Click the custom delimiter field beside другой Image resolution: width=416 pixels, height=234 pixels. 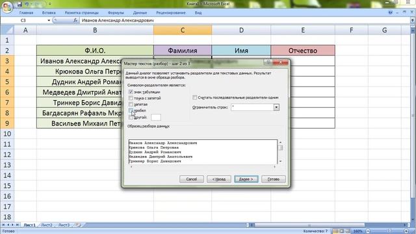point(156,117)
